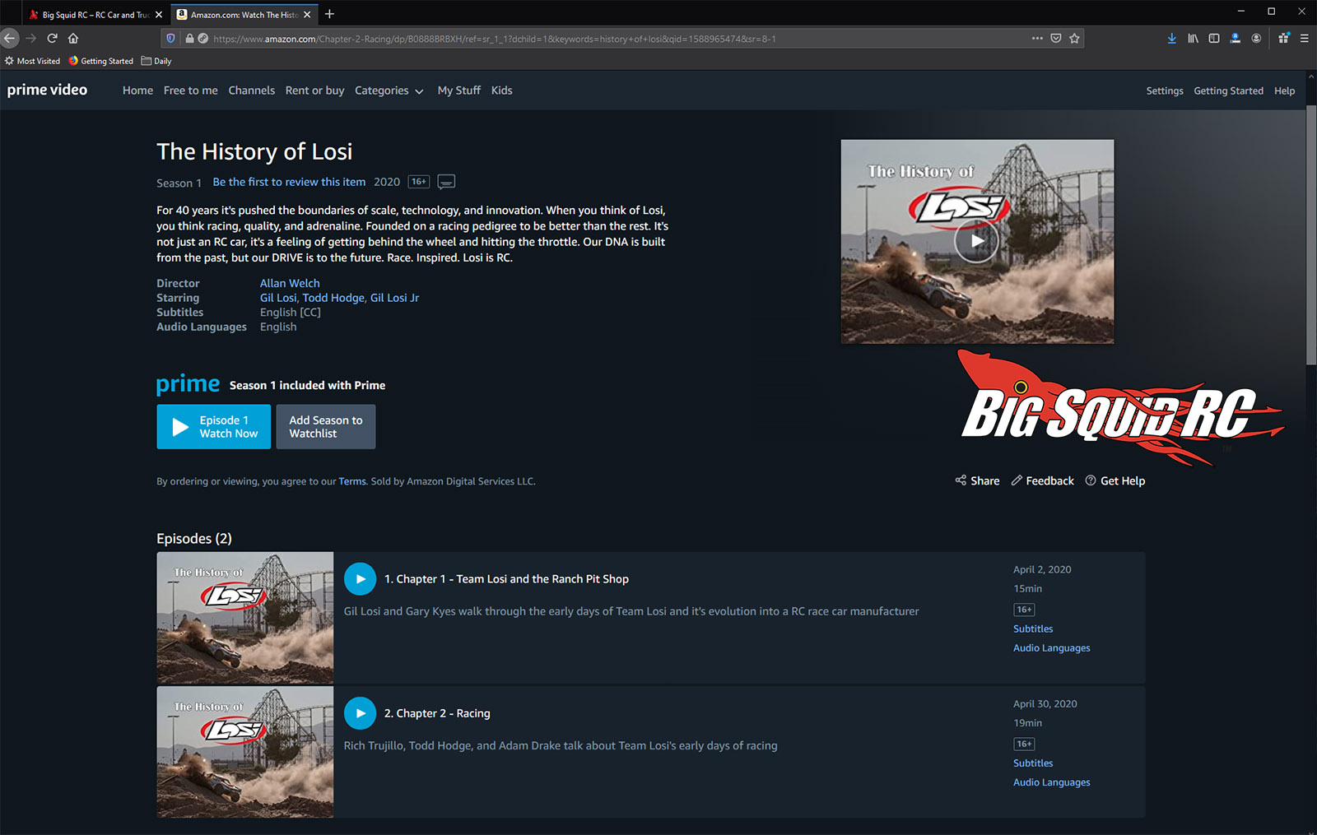Click the Feedback option

[x=1042, y=480]
